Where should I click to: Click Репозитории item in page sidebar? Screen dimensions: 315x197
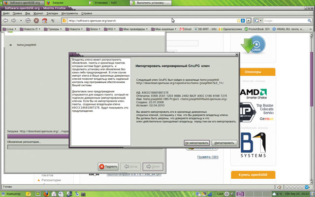pyautogui.click(x=51, y=180)
